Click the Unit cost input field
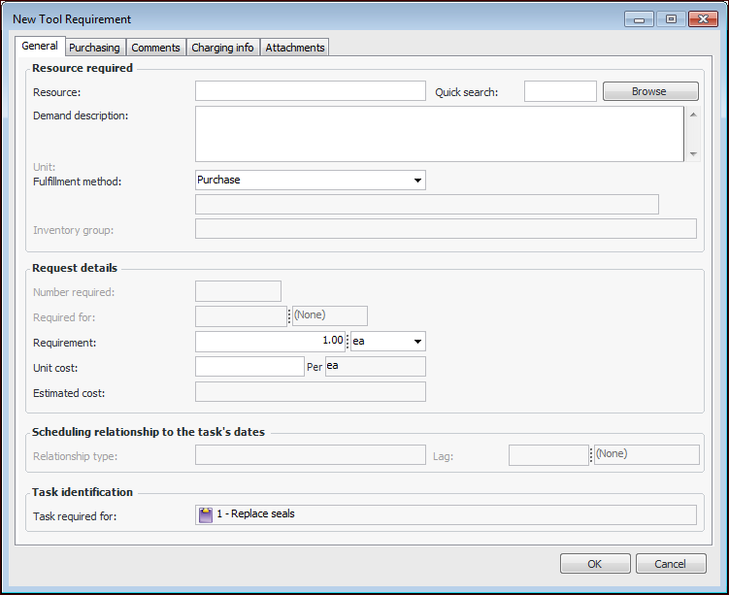This screenshot has width=729, height=595. coord(249,367)
